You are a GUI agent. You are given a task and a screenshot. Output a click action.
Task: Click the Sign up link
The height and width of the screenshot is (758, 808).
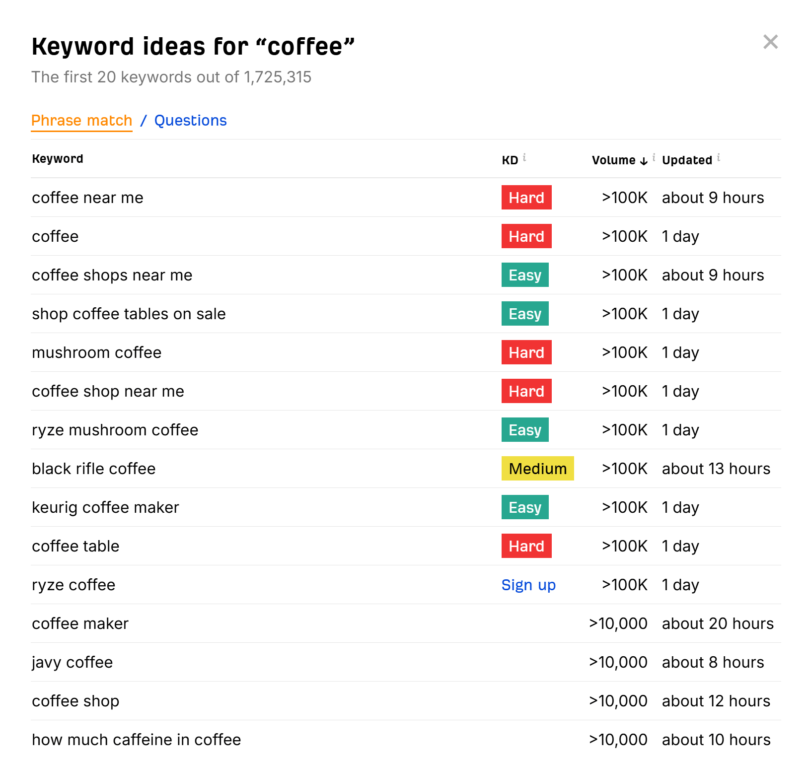[528, 585]
